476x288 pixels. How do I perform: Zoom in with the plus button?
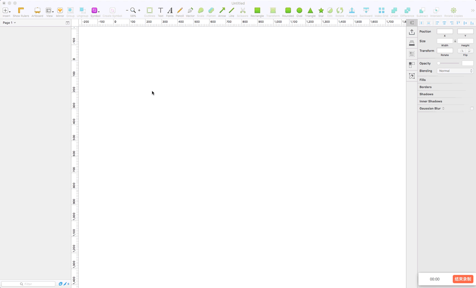(139, 11)
